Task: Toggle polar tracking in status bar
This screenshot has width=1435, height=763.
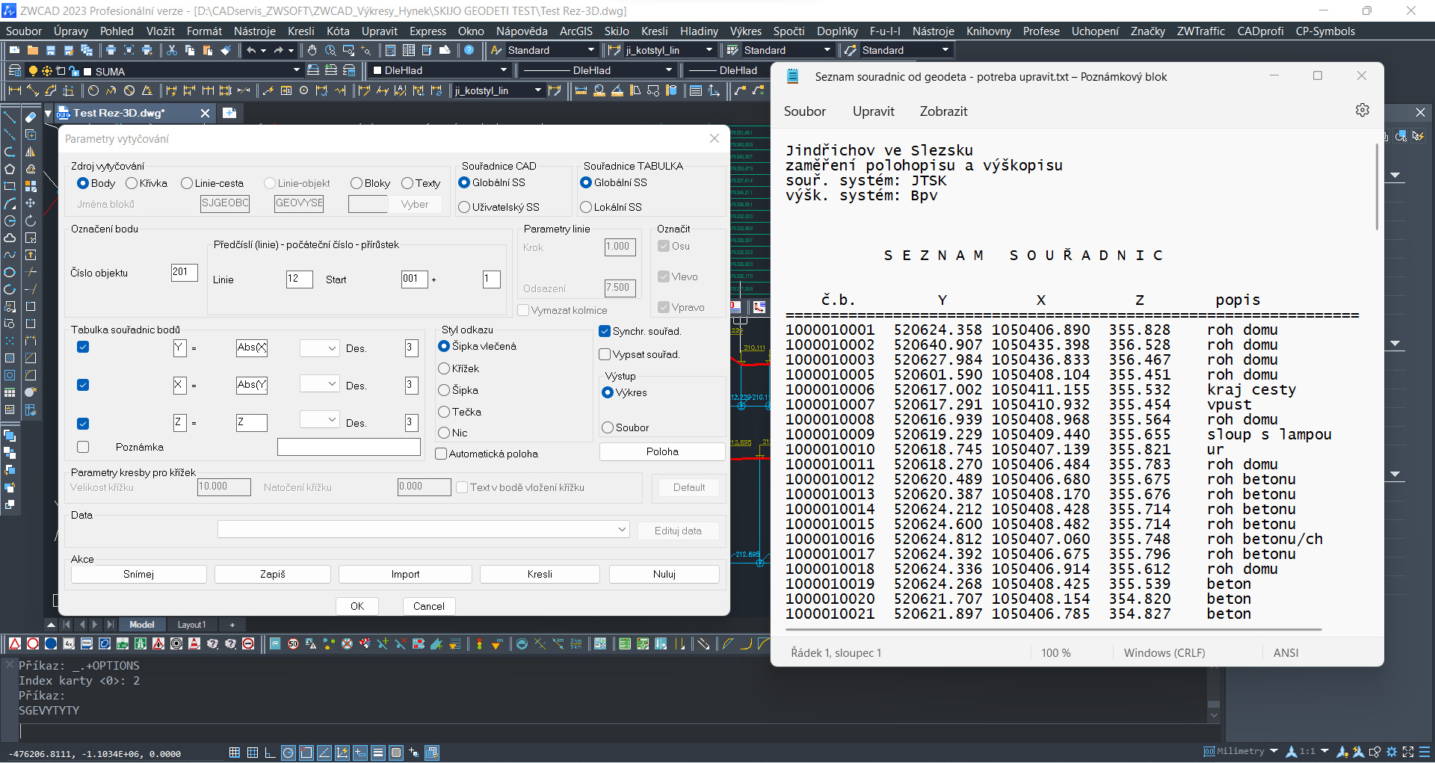Action: coord(288,753)
